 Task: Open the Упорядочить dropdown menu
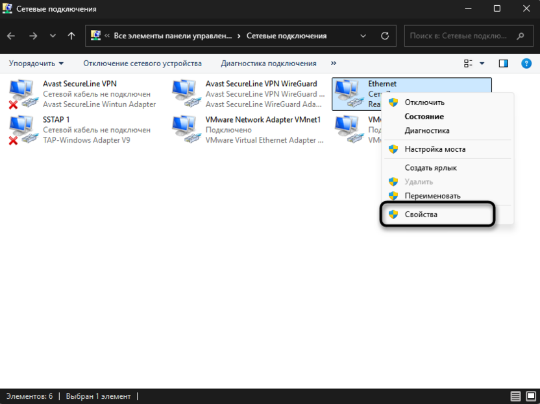[36, 64]
